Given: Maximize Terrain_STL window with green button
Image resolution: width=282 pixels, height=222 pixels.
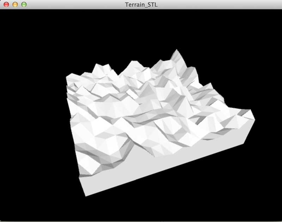Looking at the screenshot, I should point(24,5).
